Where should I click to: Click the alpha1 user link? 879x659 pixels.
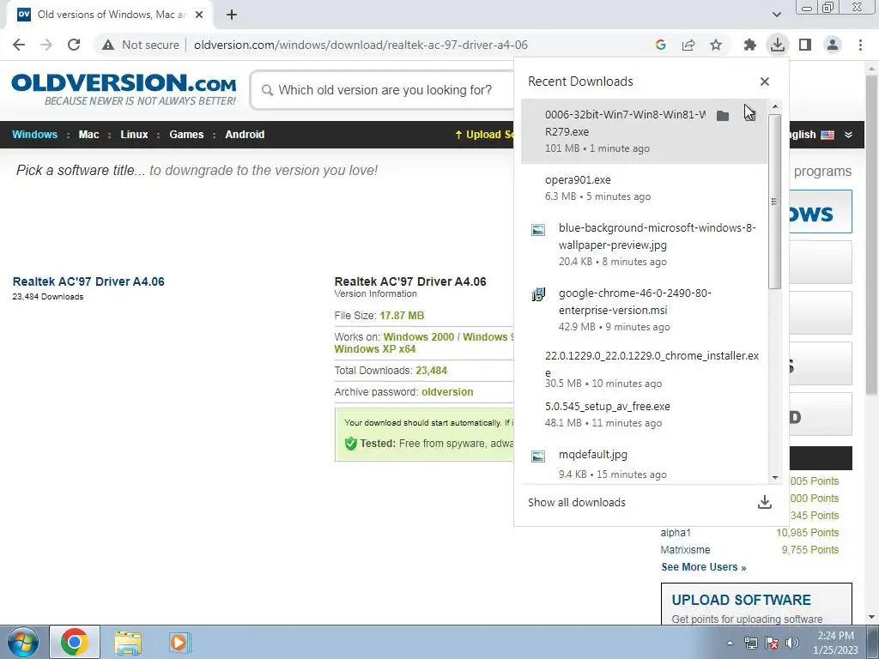coord(676,532)
